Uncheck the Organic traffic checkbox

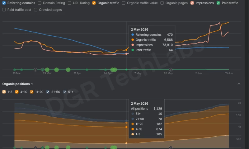[x=94, y=3]
